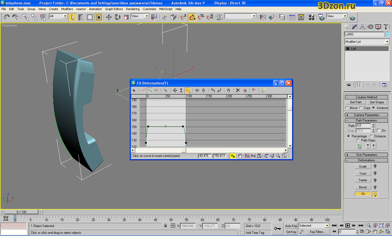Click the Set Key large key icon
This screenshot has width=392, height=236.
click(x=278, y=229)
